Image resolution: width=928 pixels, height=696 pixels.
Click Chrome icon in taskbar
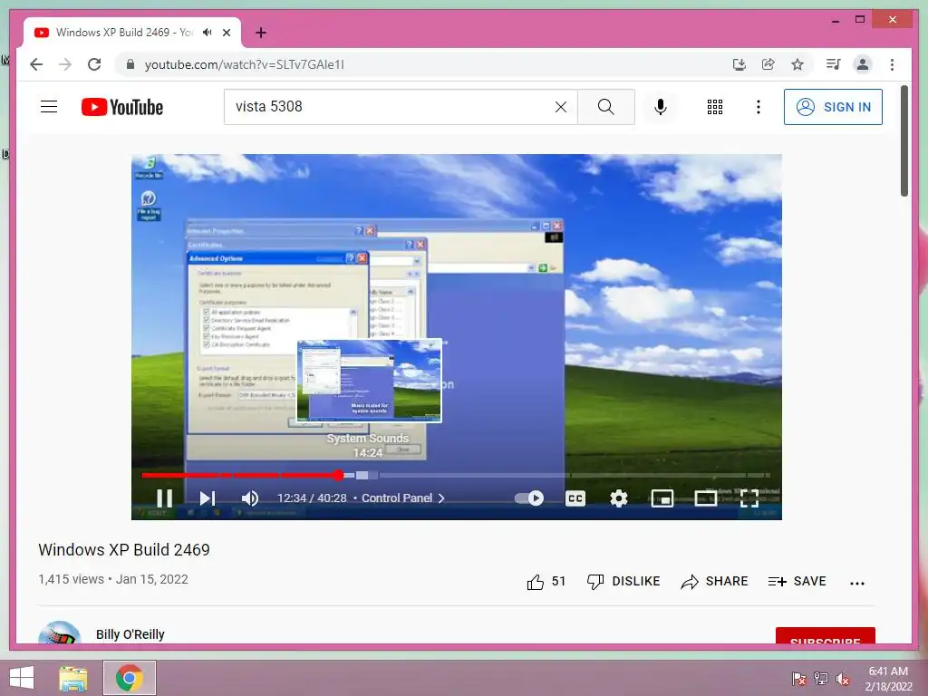coord(130,678)
